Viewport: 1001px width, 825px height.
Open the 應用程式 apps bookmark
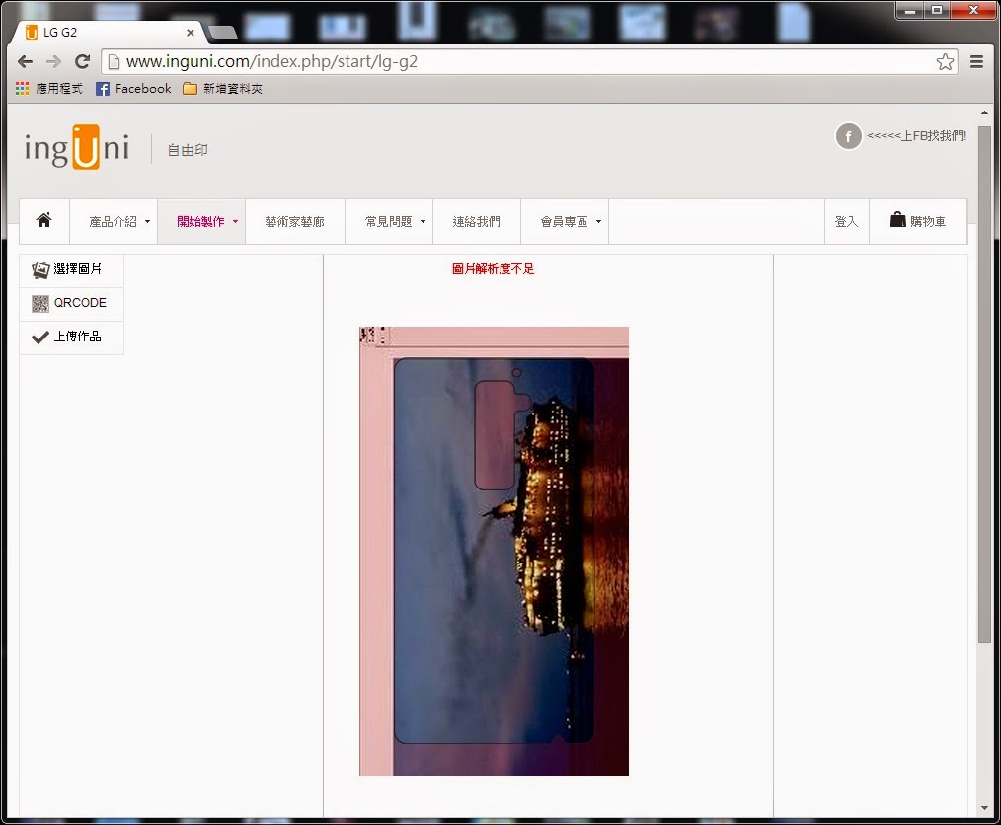(x=49, y=89)
